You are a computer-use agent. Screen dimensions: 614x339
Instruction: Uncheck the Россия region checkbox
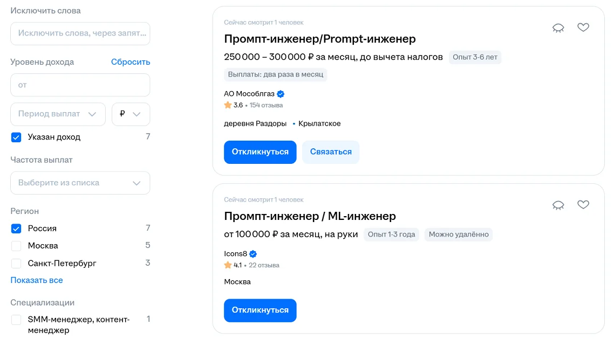16,229
